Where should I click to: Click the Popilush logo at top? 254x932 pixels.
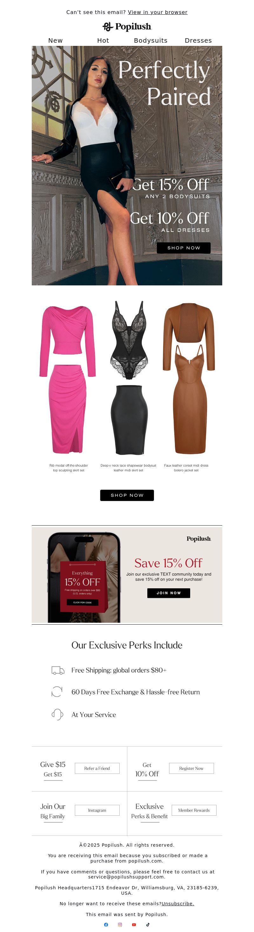127,26
